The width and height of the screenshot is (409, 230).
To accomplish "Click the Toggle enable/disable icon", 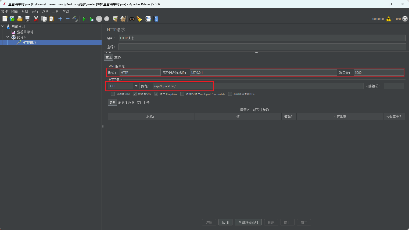I will [75, 19].
